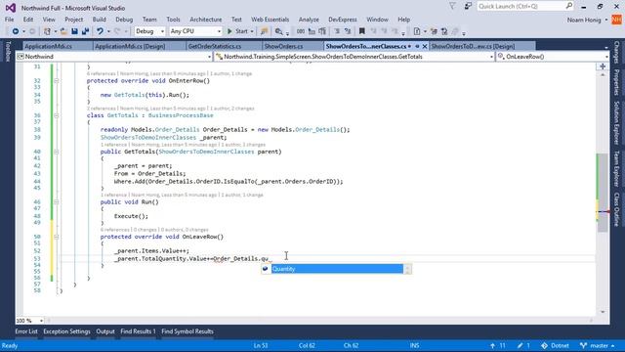Undo the last edit with the Undo arrow
Screen dimensions: 625x352
[x=100, y=31]
